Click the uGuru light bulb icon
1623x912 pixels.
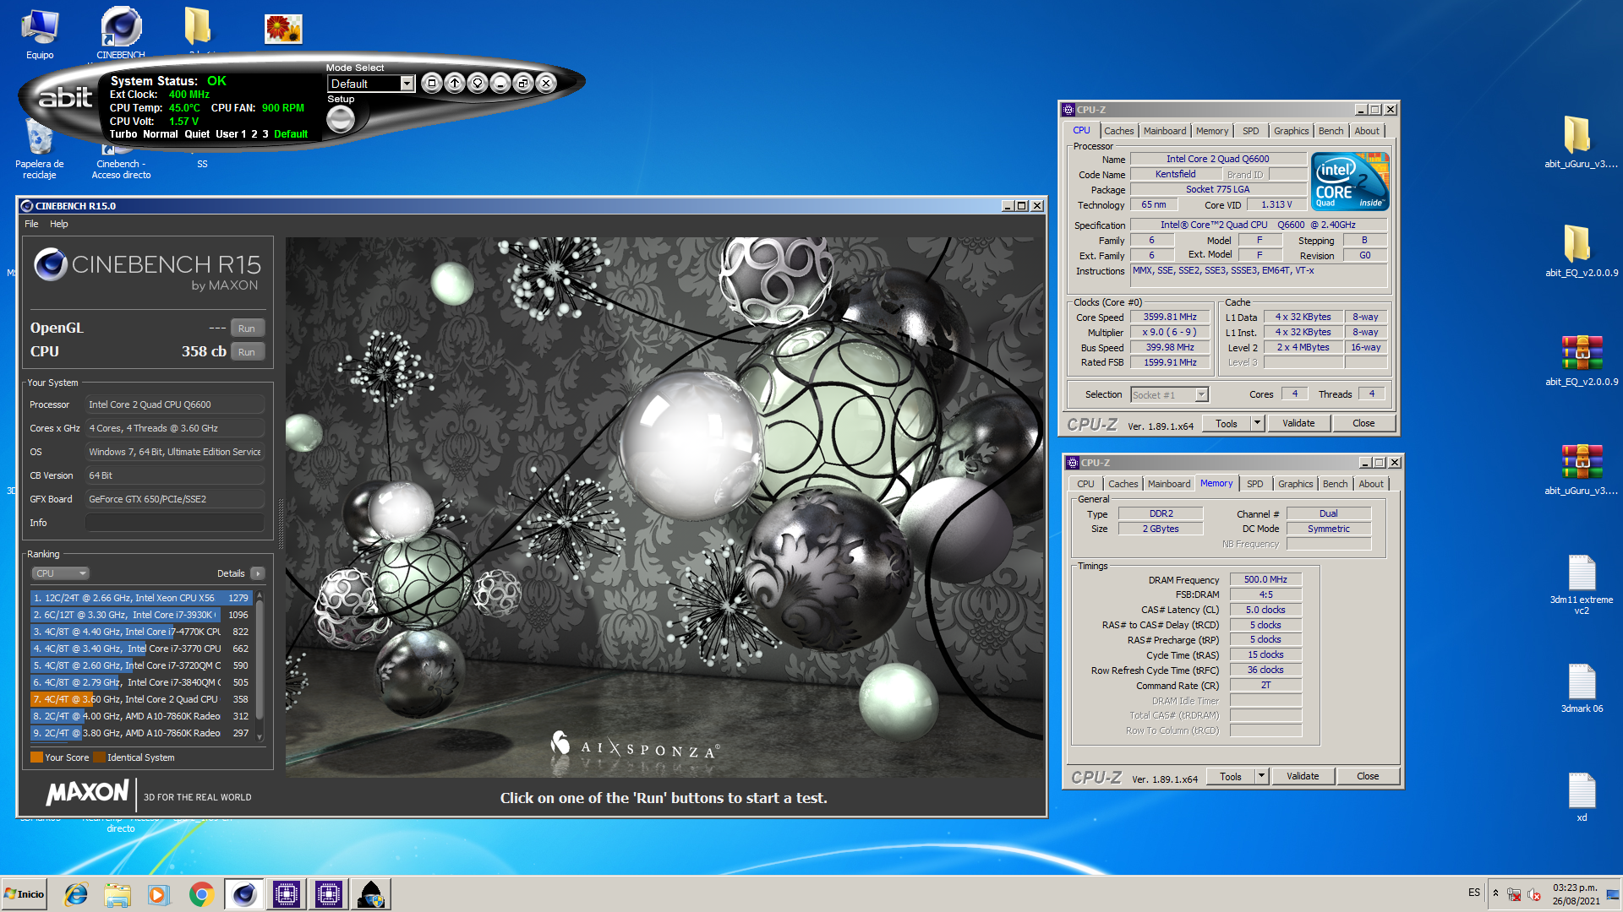tap(478, 83)
